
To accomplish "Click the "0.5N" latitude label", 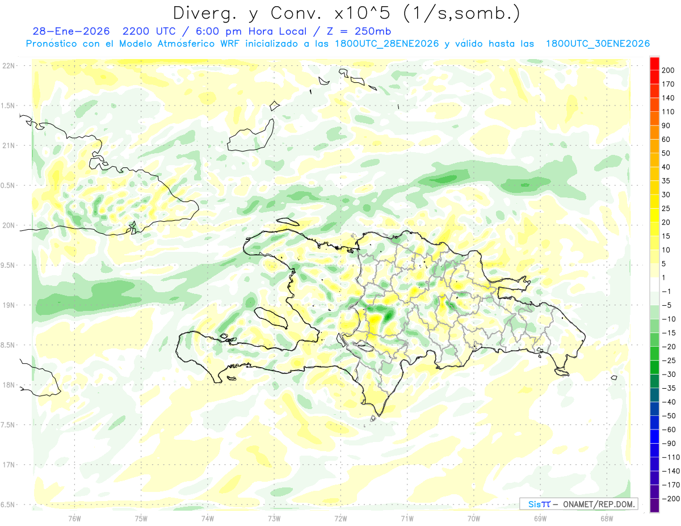I will (8, 186).
